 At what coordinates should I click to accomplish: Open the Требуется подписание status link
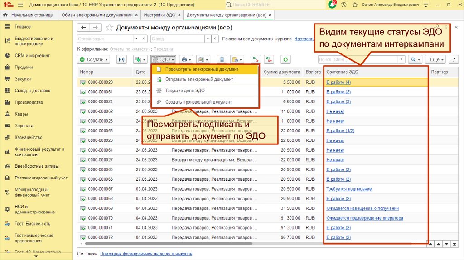(x=349, y=189)
